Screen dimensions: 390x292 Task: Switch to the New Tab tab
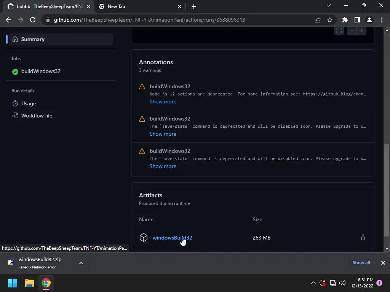click(x=139, y=6)
